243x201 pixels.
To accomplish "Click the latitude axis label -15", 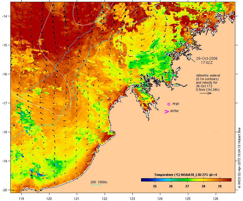I will pyautogui.click(x=4, y=45).
